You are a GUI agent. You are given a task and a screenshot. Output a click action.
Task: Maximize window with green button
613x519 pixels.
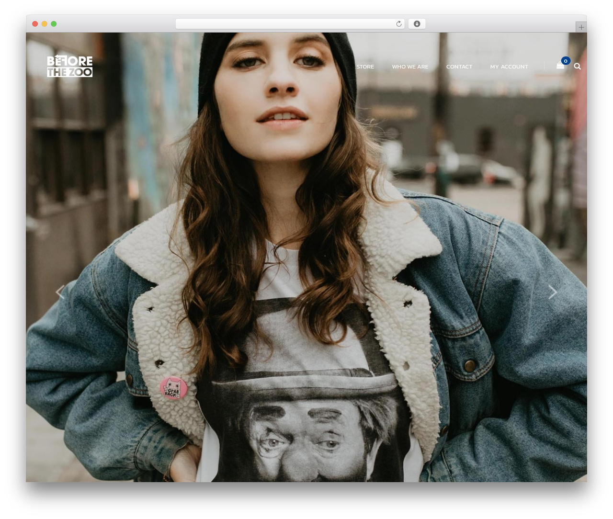pos(54,24)
